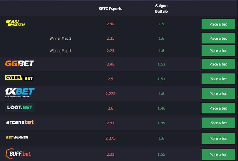Open the LOOT.BET bookmaker logo
238x161 pixels.
pos(20,108)
